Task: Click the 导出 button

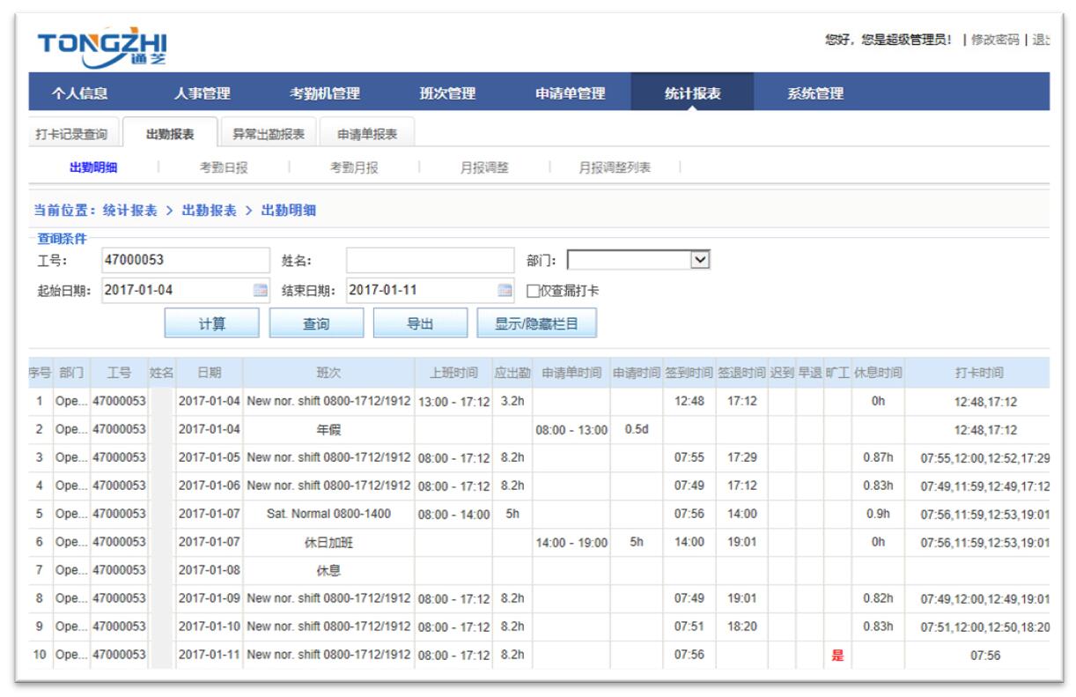Action: click(x=420, y=323)
